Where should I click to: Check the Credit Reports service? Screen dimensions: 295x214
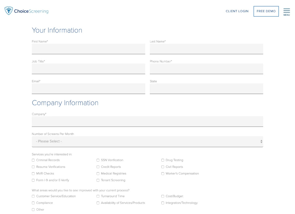98,167
